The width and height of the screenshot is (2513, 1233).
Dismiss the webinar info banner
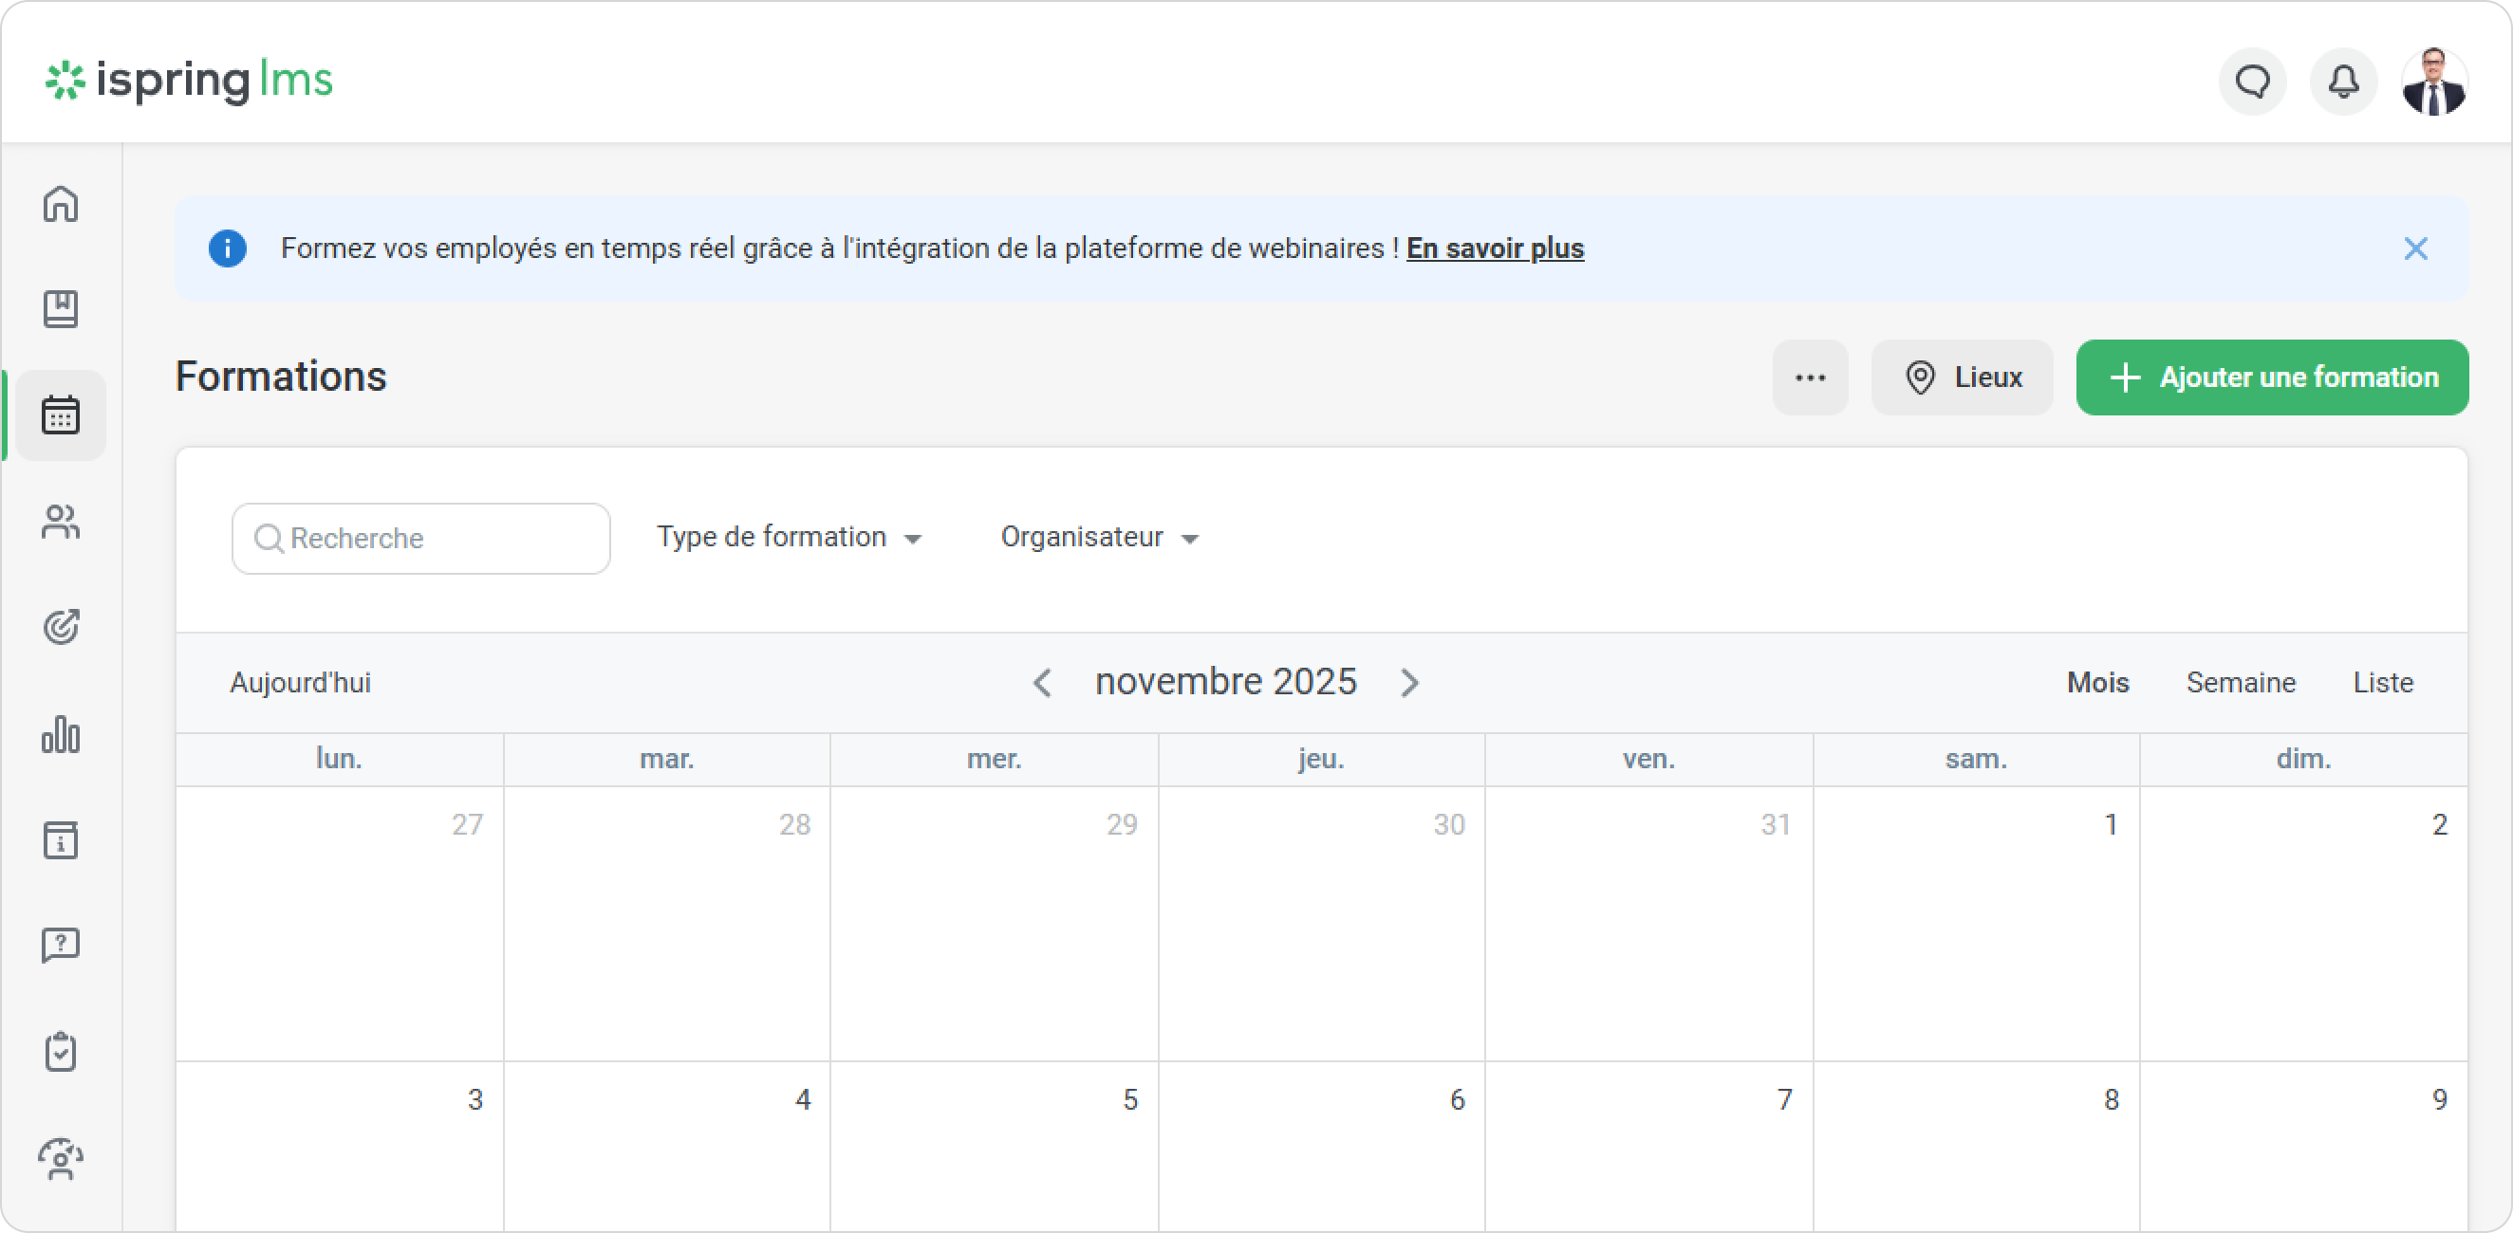click(2415, 248)
